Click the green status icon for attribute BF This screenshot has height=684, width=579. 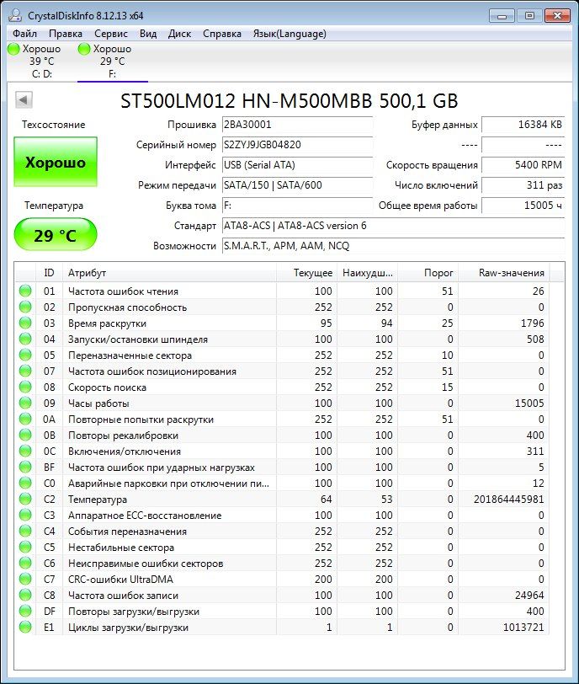click(26, 468)
